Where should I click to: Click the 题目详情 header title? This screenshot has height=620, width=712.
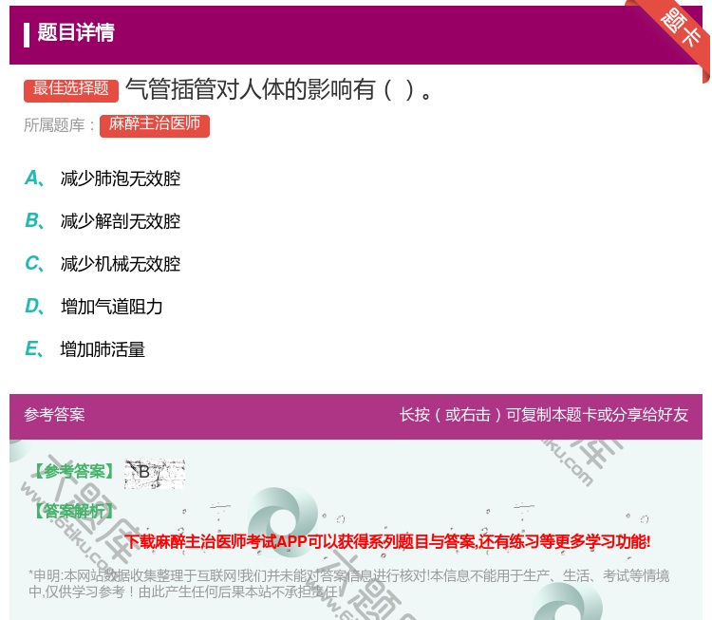[x=76, y=32]
